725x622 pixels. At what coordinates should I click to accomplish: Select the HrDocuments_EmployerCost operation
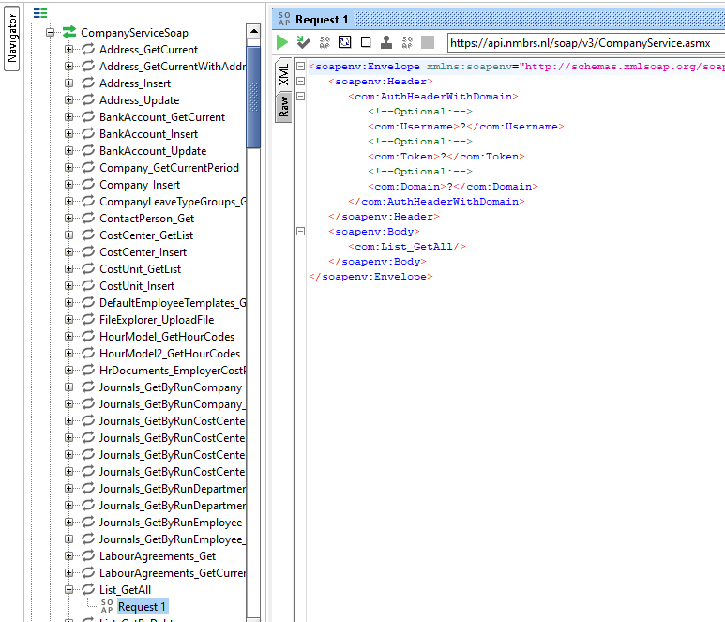pos(173,370)
